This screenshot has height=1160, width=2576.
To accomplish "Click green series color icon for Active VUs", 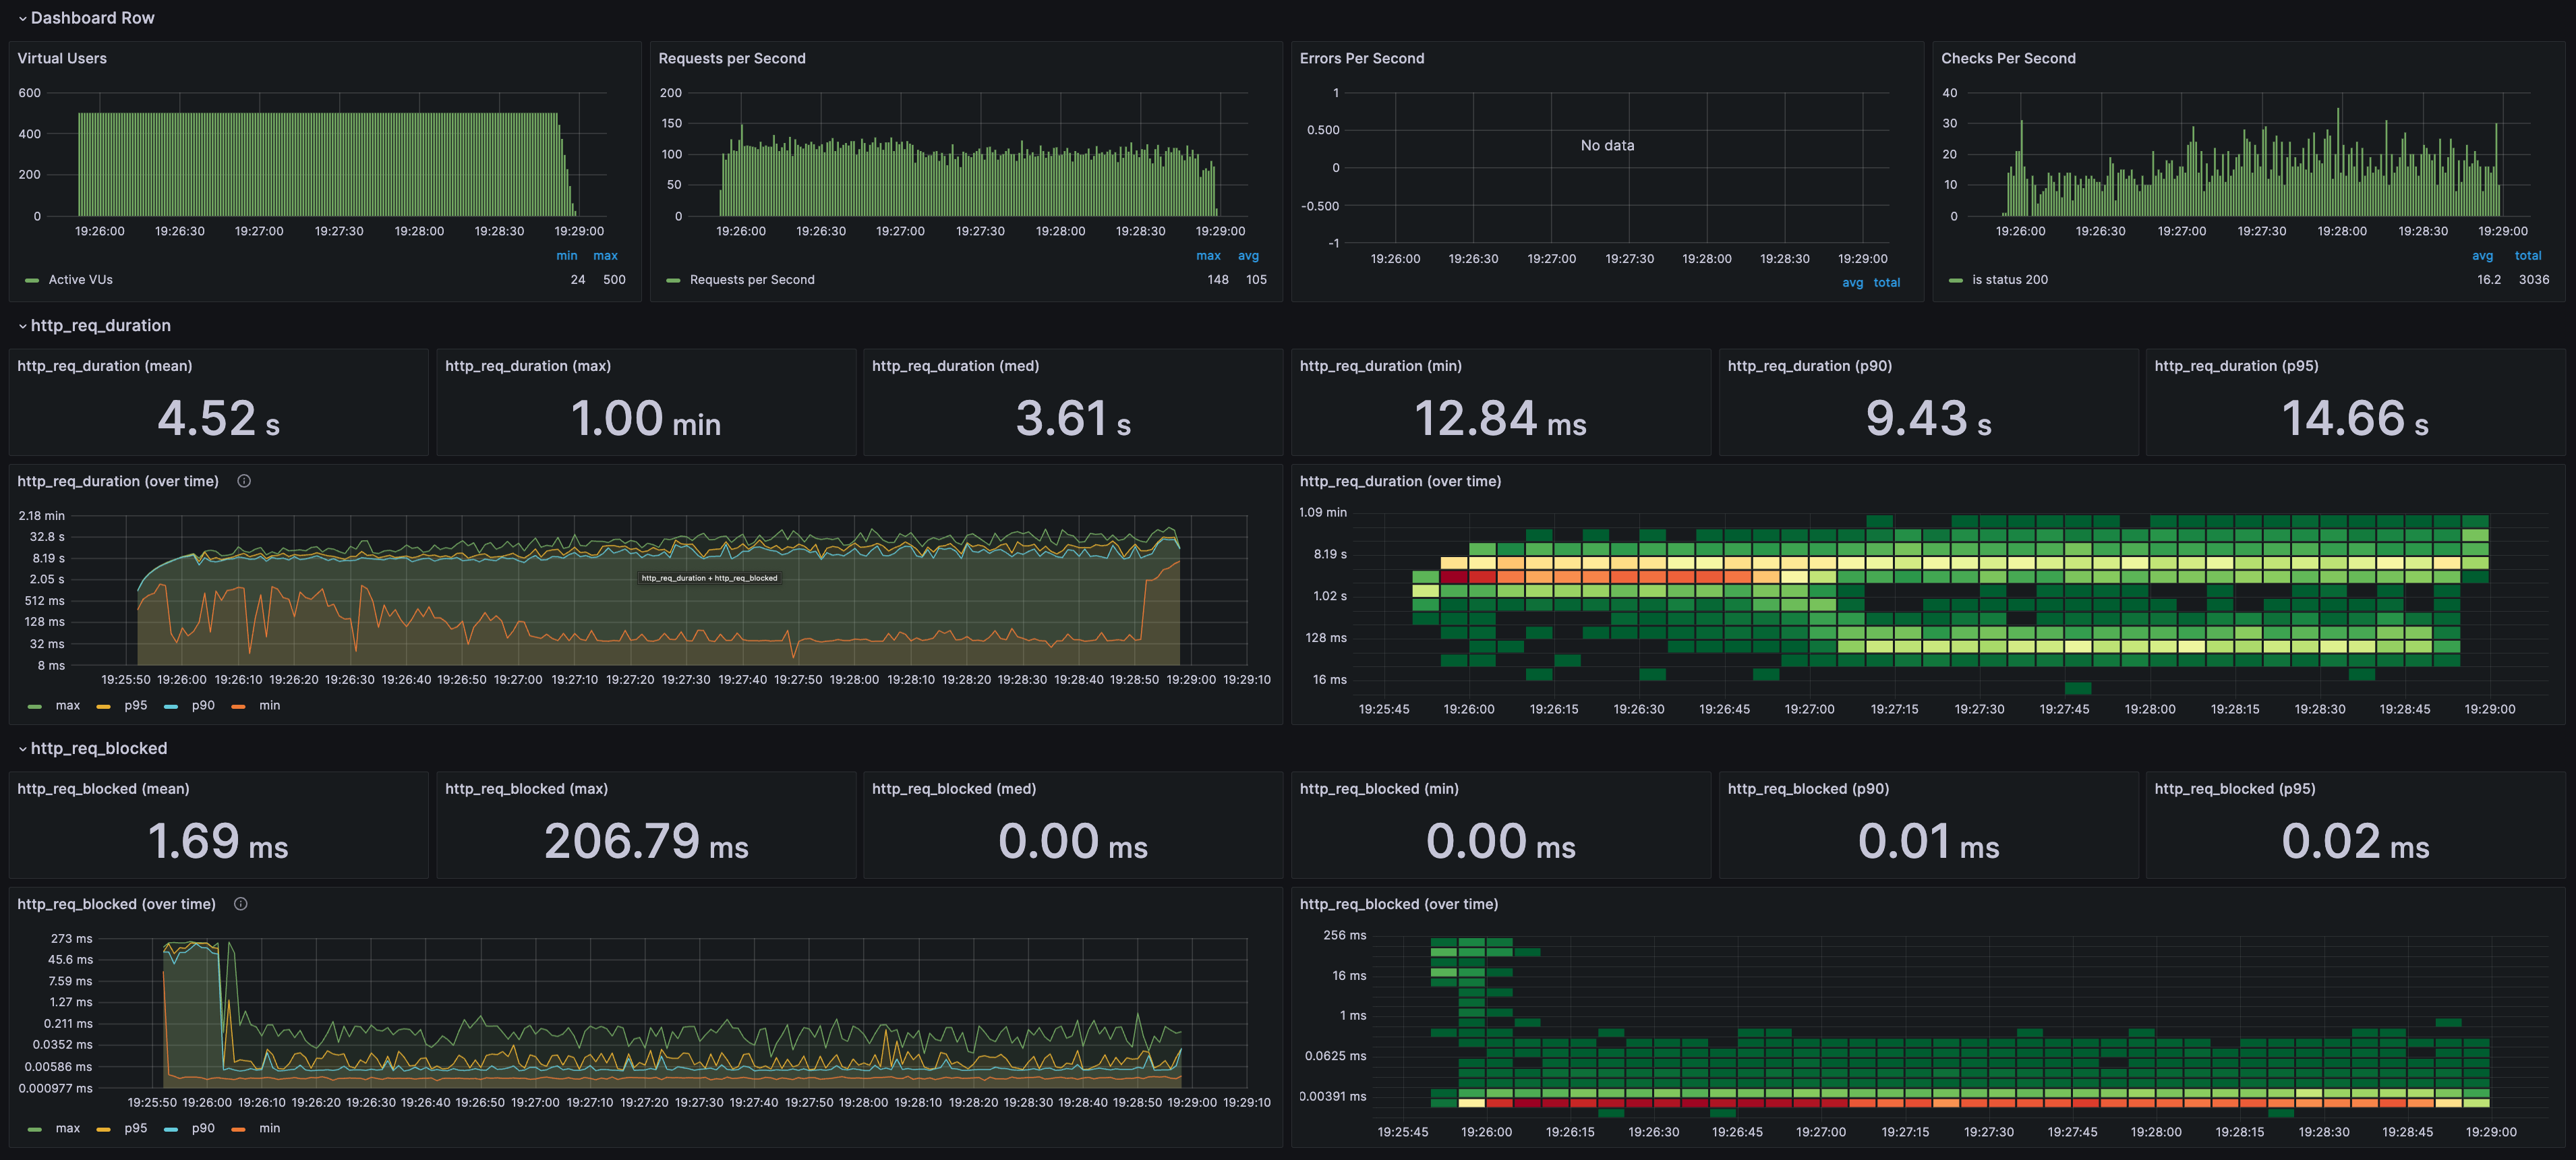I will (32, 280).
